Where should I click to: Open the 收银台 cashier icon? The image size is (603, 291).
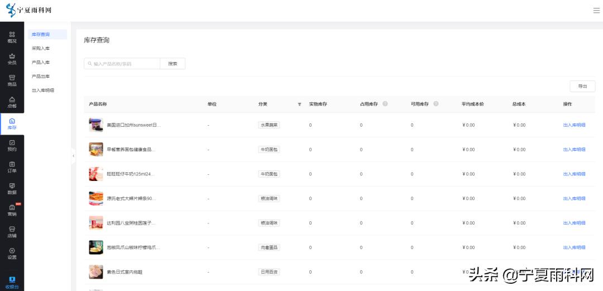[x=12, y=283]
